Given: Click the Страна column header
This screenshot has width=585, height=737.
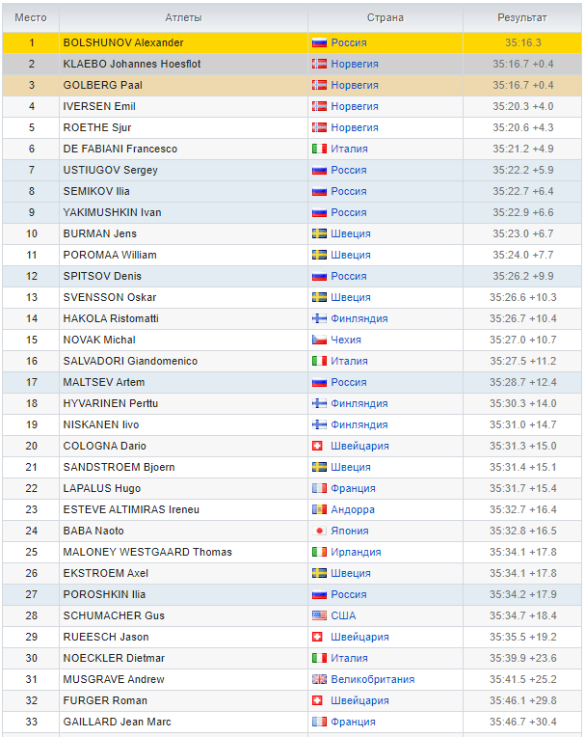Looking at the screenshot, I should click(386, 18).
